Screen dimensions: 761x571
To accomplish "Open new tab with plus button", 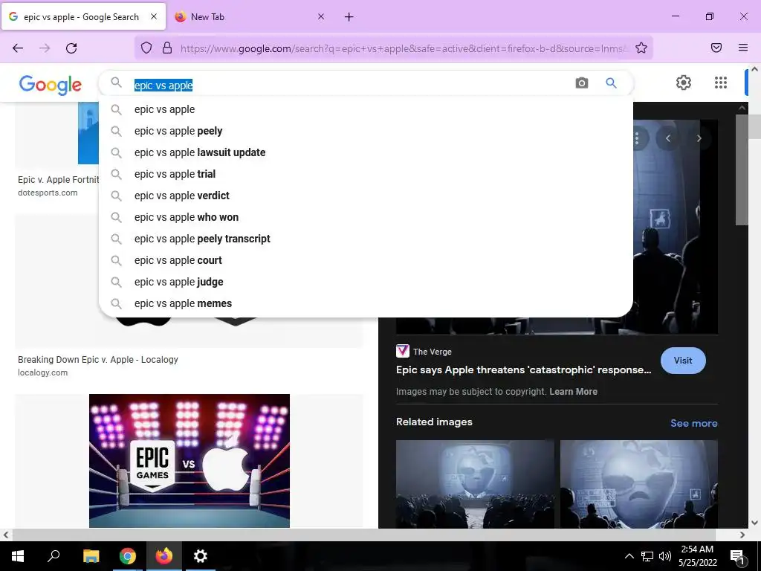I will coord(349,17).
